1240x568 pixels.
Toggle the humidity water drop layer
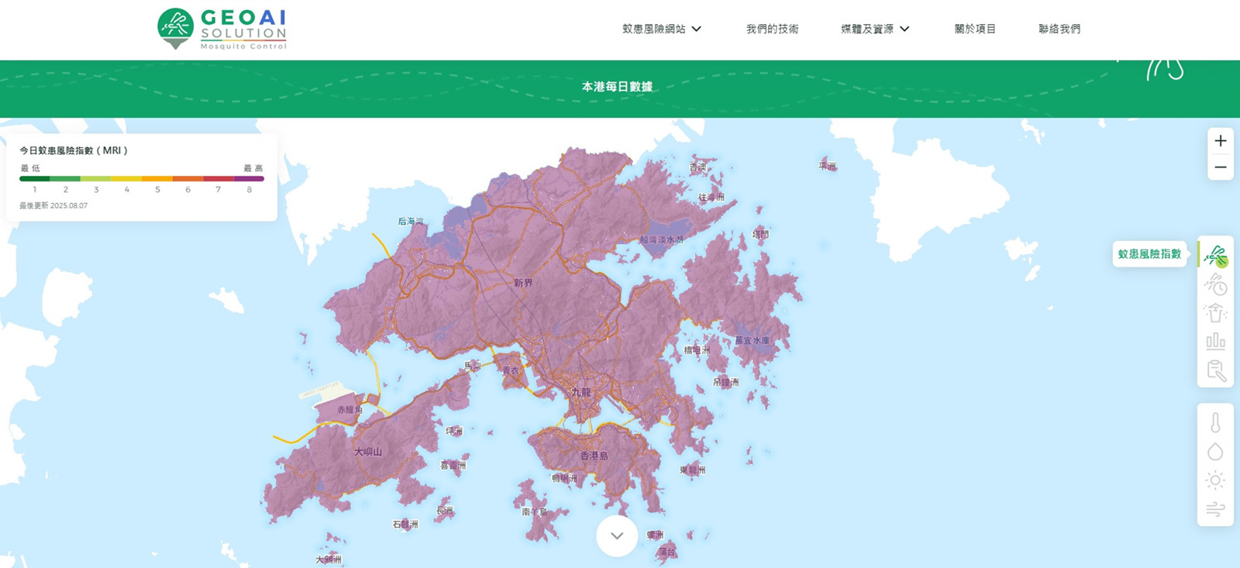pyautogui.click(x=1215, y=452)
